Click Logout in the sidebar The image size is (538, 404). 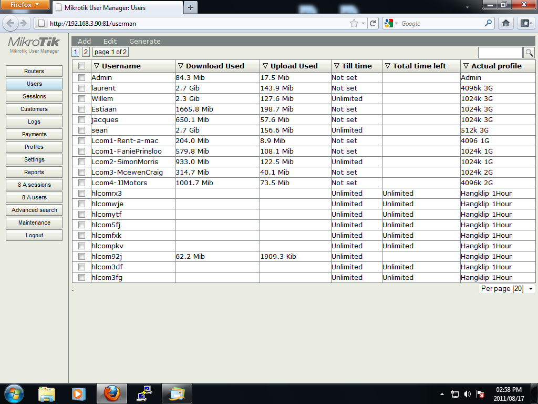(x=34, y=235)
